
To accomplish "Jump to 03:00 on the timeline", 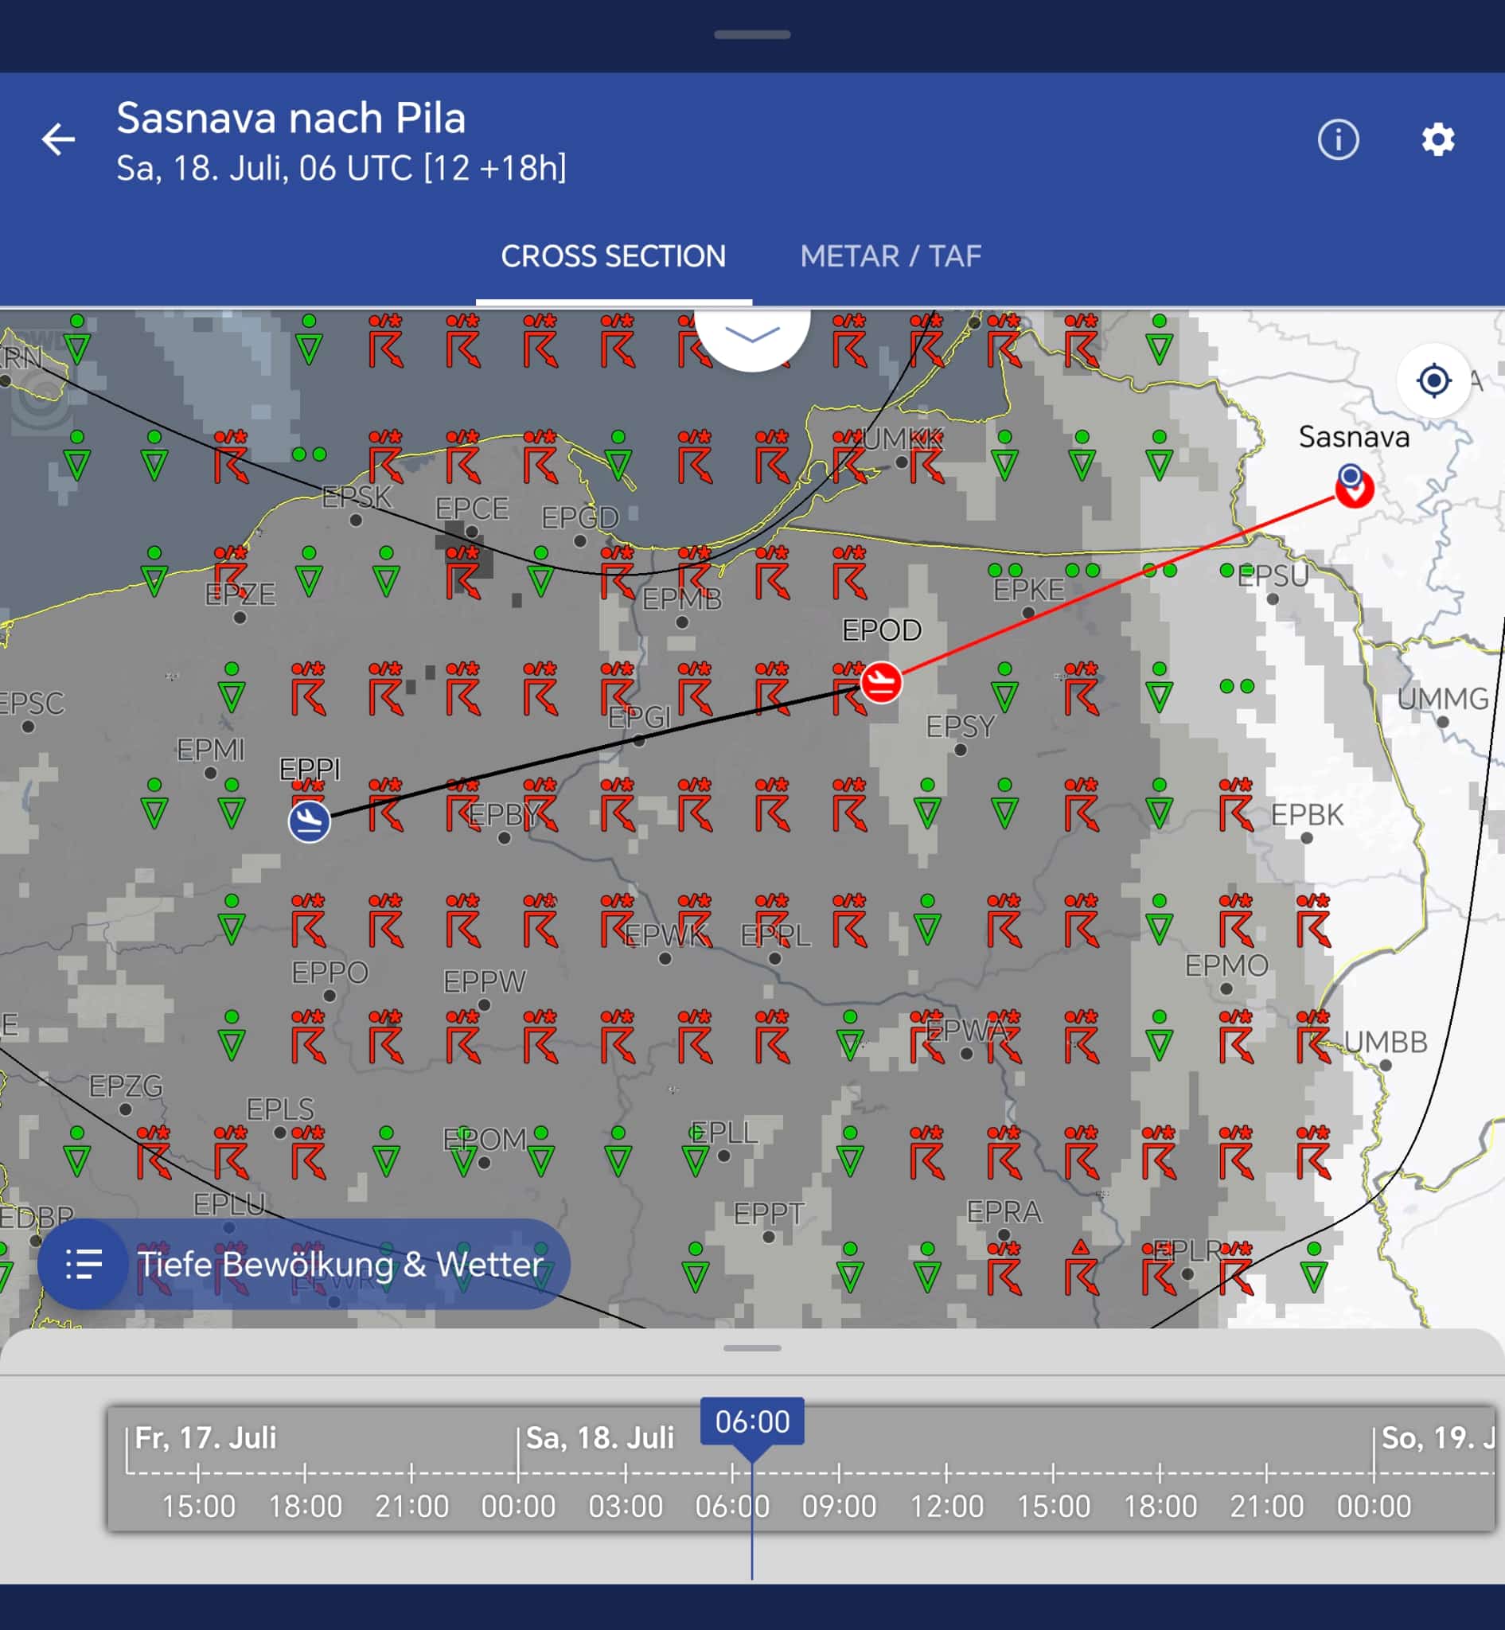I will 626,1506.
